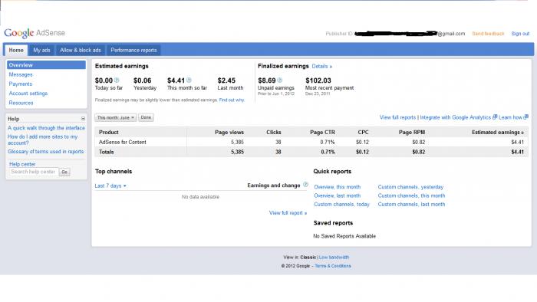Click the $2.45 last month value

[226, 80]
